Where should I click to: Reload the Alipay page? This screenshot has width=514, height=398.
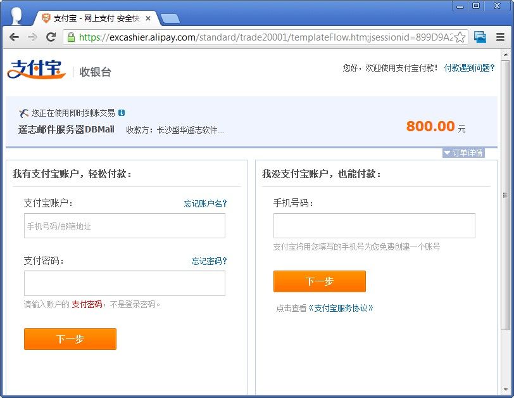[51, 37]
